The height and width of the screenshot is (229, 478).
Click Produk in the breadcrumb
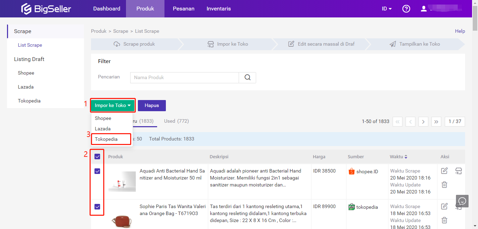pyautogui.click(x=99, y=31)
